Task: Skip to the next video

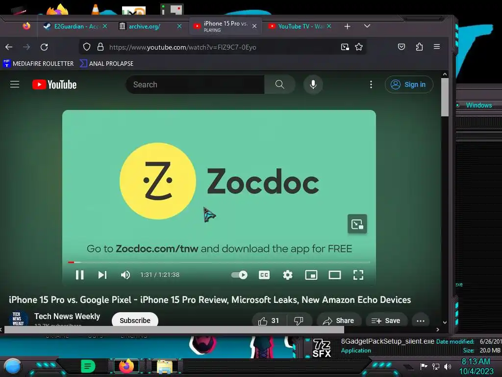Action: (x=102, y=275)
